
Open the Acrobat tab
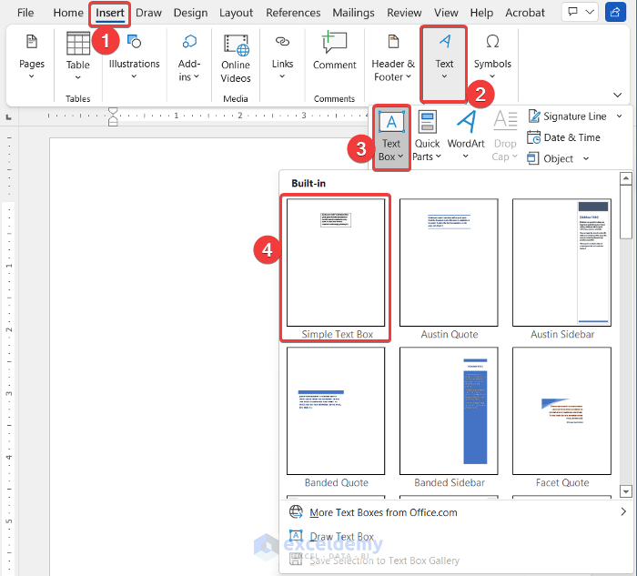(525, 13)
